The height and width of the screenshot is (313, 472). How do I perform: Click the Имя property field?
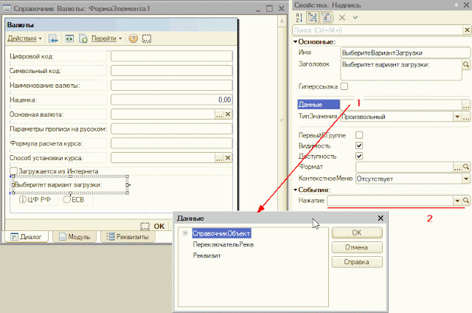click(405, 52)
